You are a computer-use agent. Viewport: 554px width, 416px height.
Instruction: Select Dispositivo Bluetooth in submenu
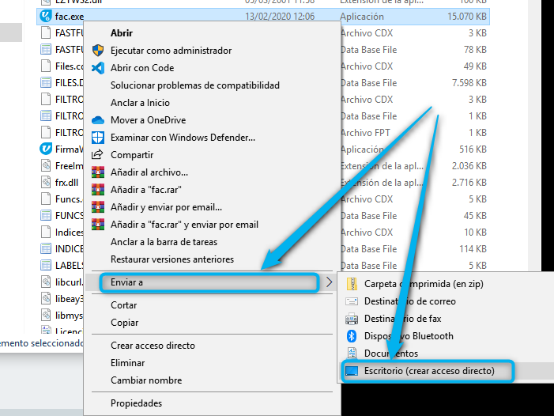coord(409,336)
